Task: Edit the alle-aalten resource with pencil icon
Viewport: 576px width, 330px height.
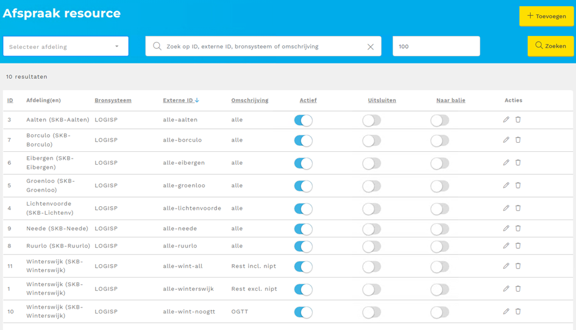Action: tap(506, 120)
